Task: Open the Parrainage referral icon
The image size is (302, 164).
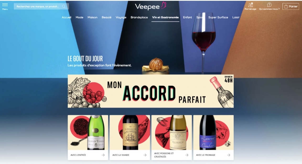Action: 250,5
